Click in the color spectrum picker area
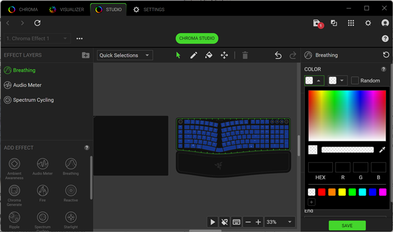This screenshot has width=393, height=232. pyautogui.click(x=347, y=116)
